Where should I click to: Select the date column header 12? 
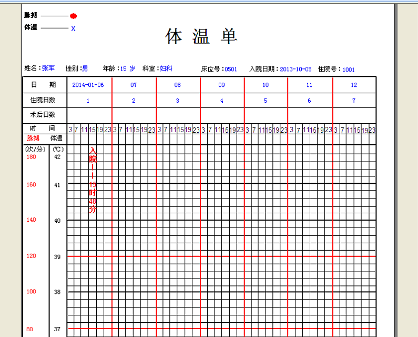(x=354, y=85)
